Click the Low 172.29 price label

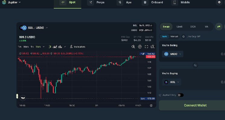(x=148, y=99)
